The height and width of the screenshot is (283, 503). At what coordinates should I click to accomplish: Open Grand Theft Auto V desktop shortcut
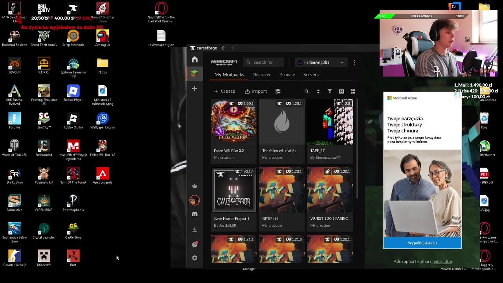pyautogui.click(x=44, y=39)
